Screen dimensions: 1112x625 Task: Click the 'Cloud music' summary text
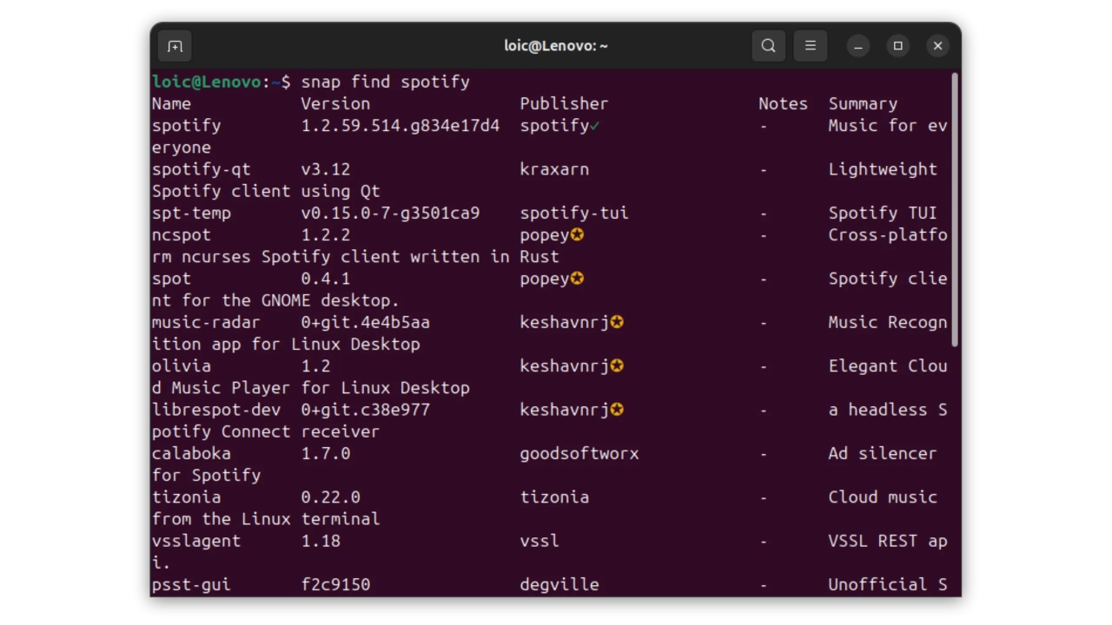coord(883,497)
